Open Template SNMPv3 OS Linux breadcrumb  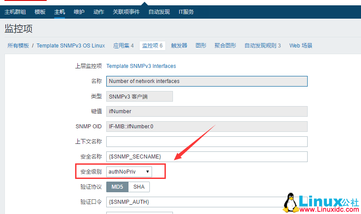coord(71,46)
